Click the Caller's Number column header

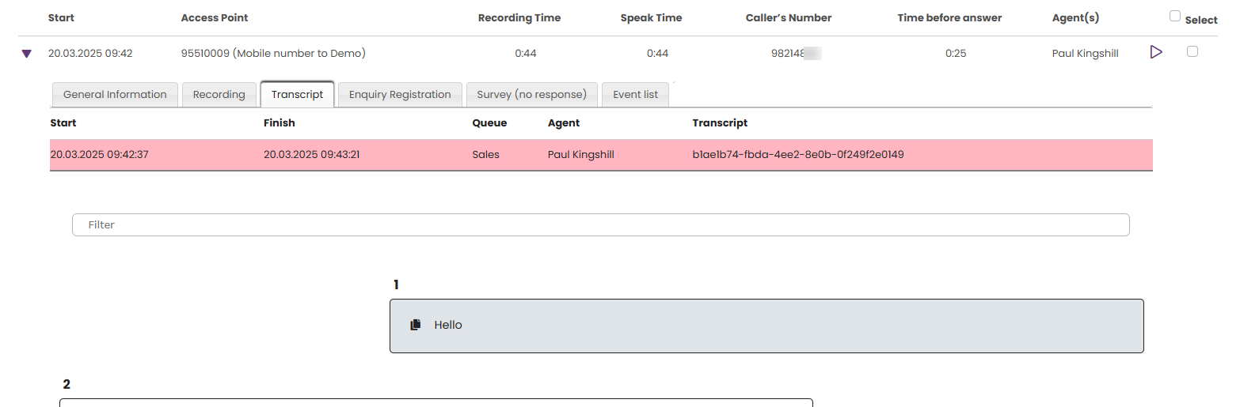click(788, 17)
